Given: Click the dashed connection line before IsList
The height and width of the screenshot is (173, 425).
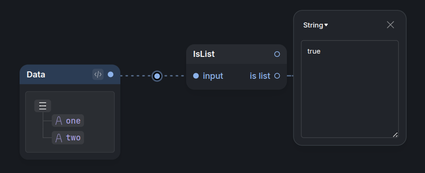Looking at the screenshot, I should [174, 76].
